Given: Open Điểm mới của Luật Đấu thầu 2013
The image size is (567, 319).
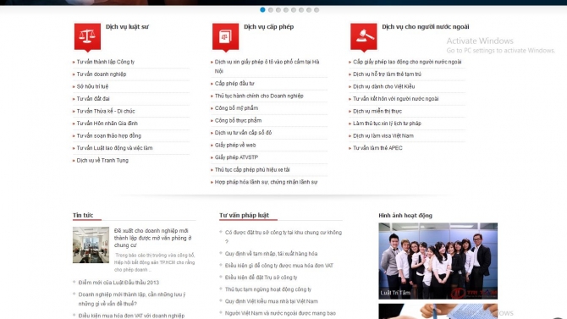Looking at the screenshot, I should [x=118, y=283].
